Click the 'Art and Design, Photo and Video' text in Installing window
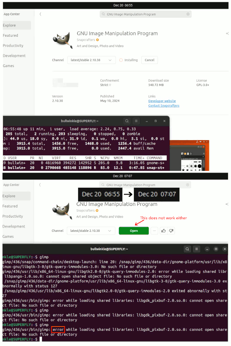231x346 pixels. 100,46
